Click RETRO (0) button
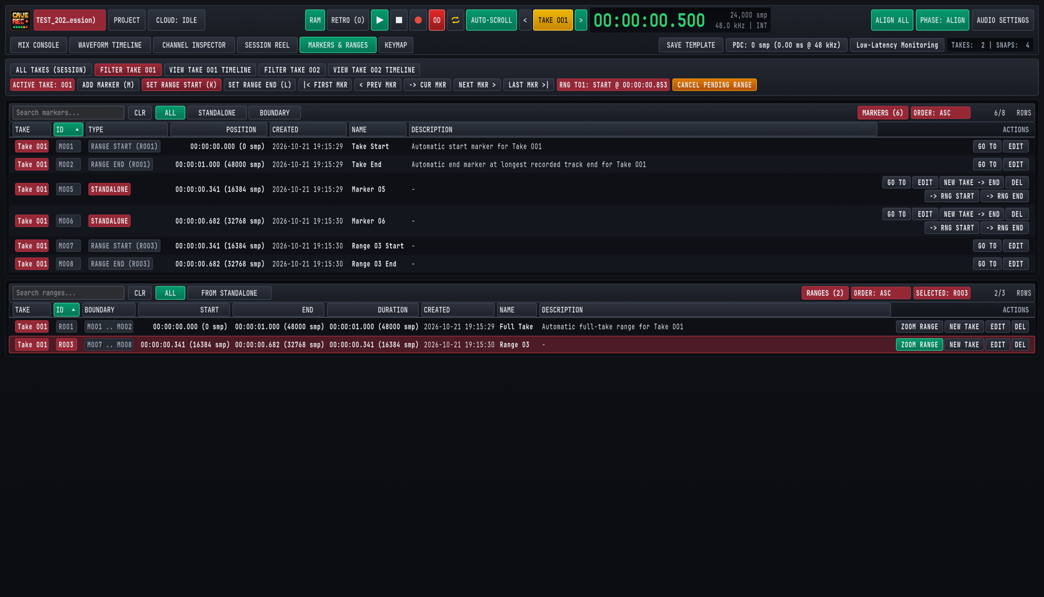The image size is (1044, 597). [348, 20]
